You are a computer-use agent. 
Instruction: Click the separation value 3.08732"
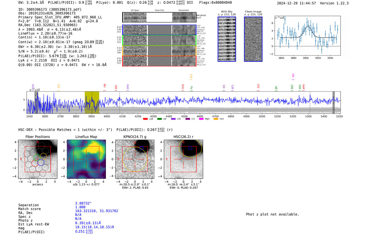[83, 203]
